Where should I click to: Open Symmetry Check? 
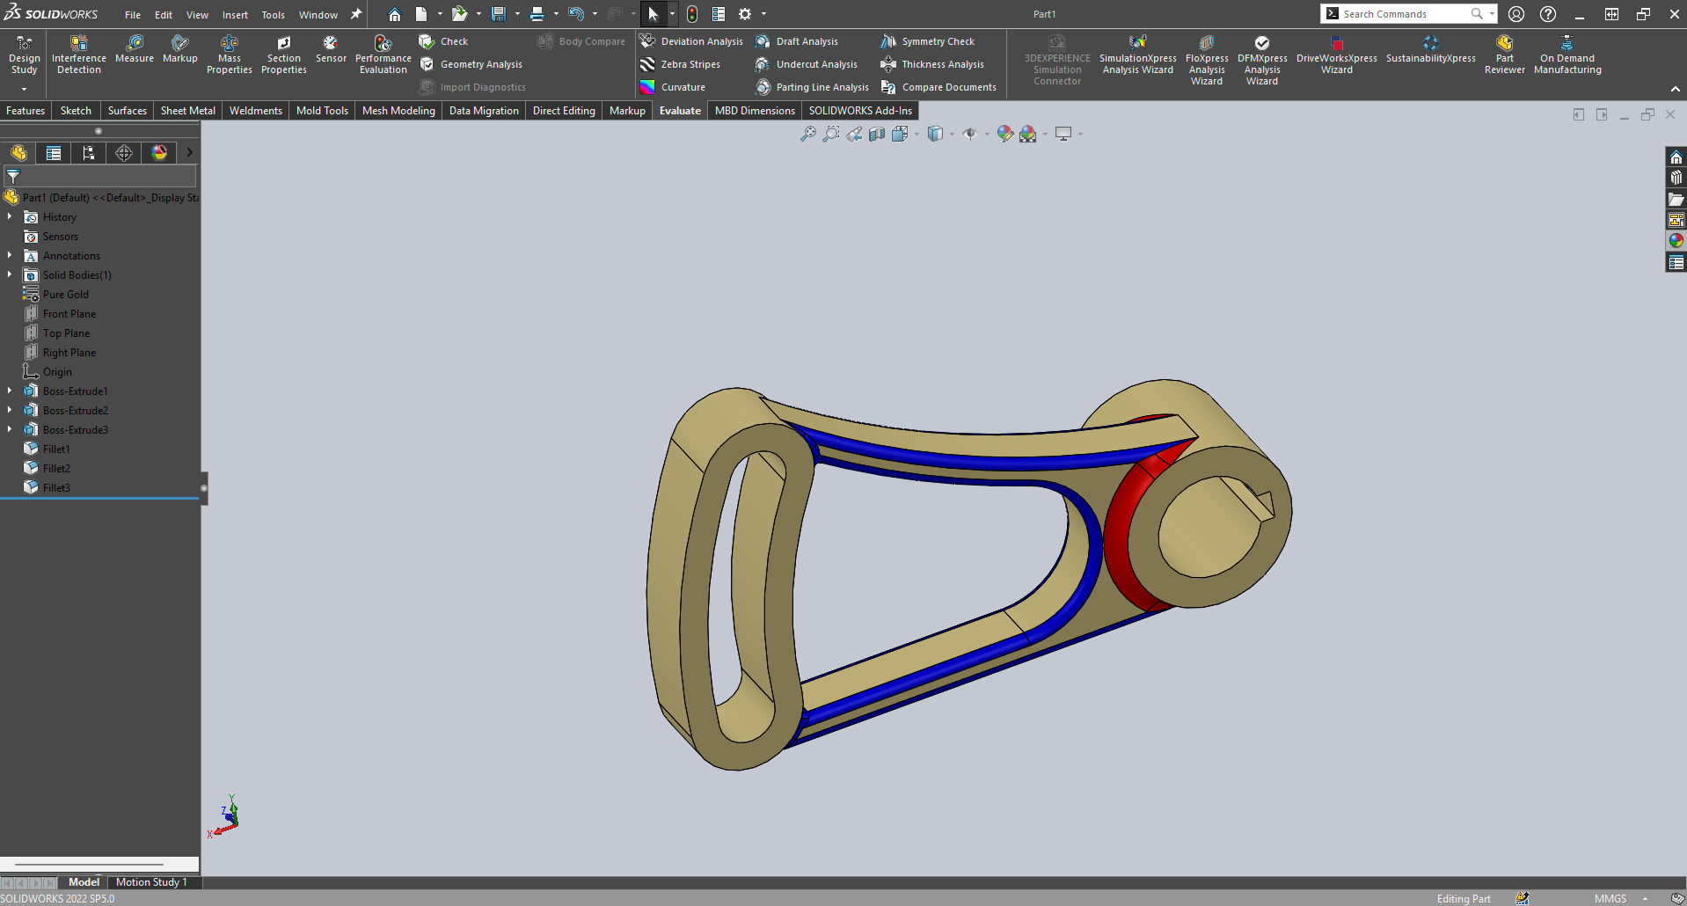(x=928, y=41)
